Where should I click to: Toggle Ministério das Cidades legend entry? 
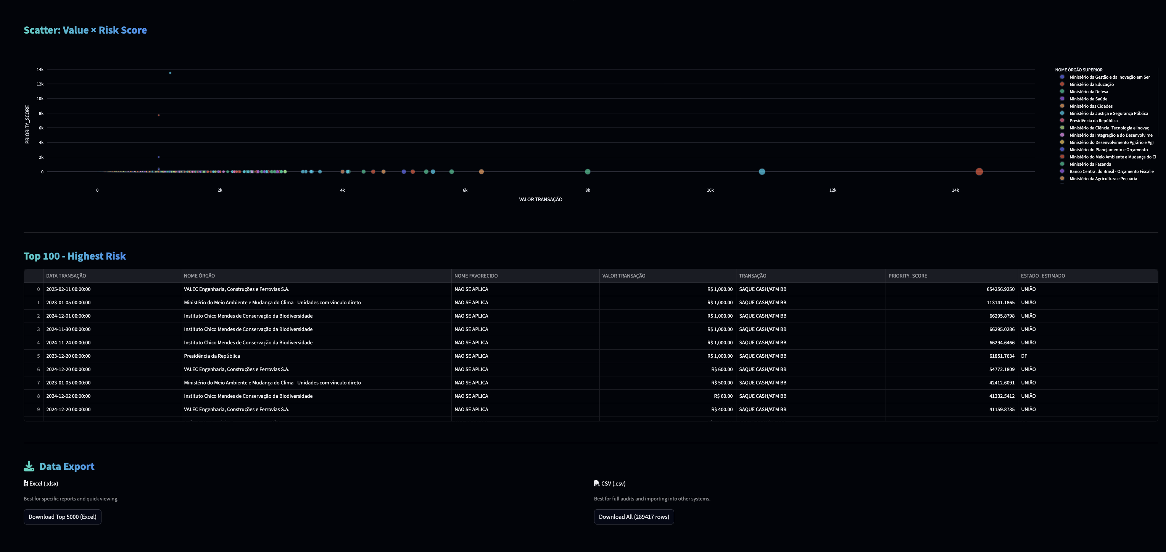coord(1090,106)
